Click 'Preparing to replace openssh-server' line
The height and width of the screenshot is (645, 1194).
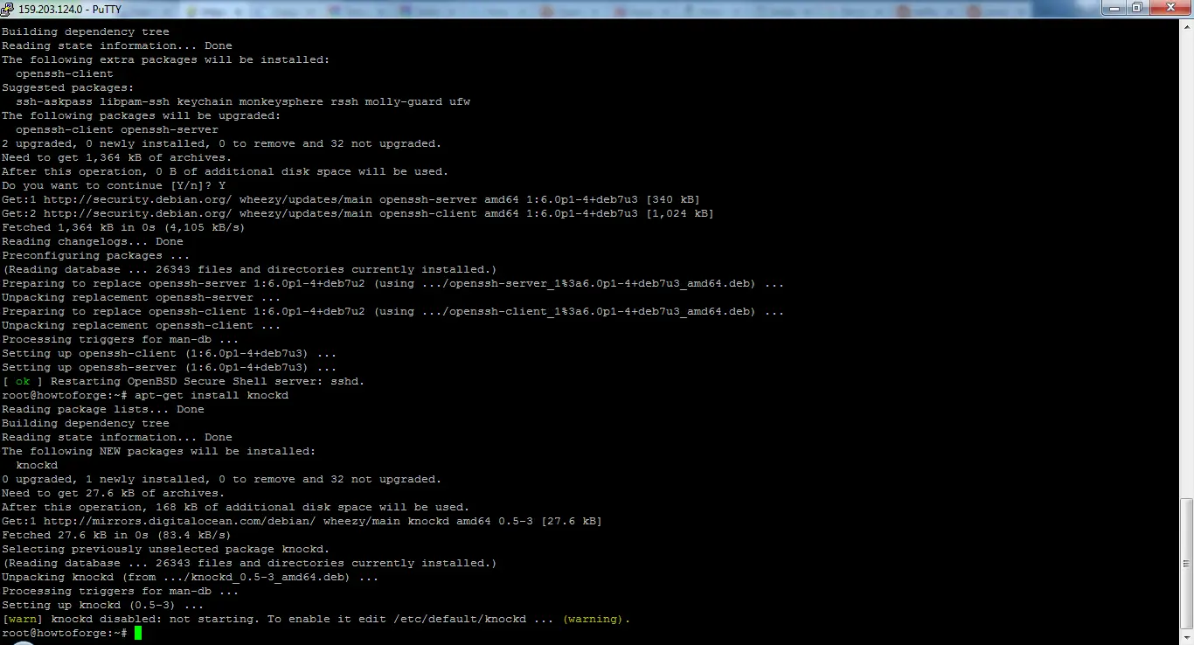pyautogui.click(x=392, y=283)
